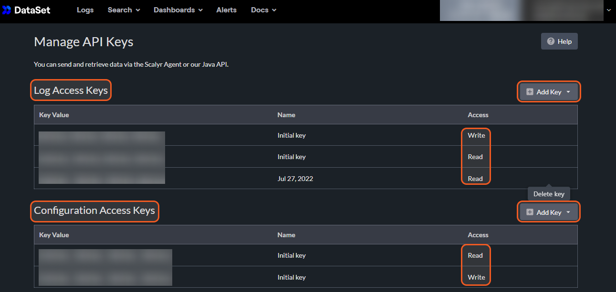Go to the Logs page

pos(85,10)
